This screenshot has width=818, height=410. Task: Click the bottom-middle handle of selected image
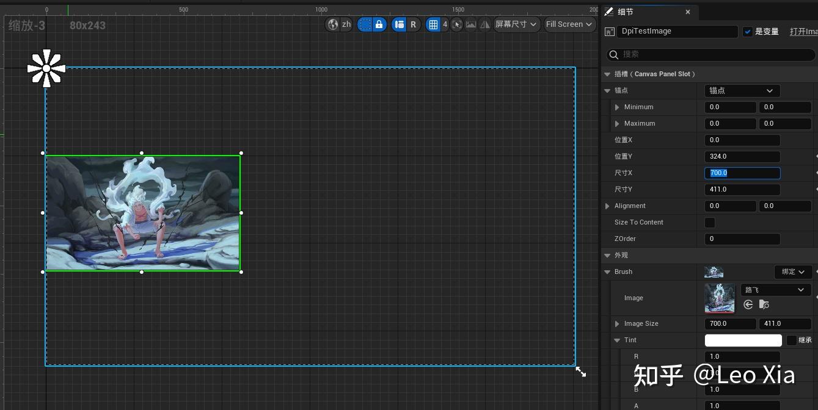[x=142, y=272]
